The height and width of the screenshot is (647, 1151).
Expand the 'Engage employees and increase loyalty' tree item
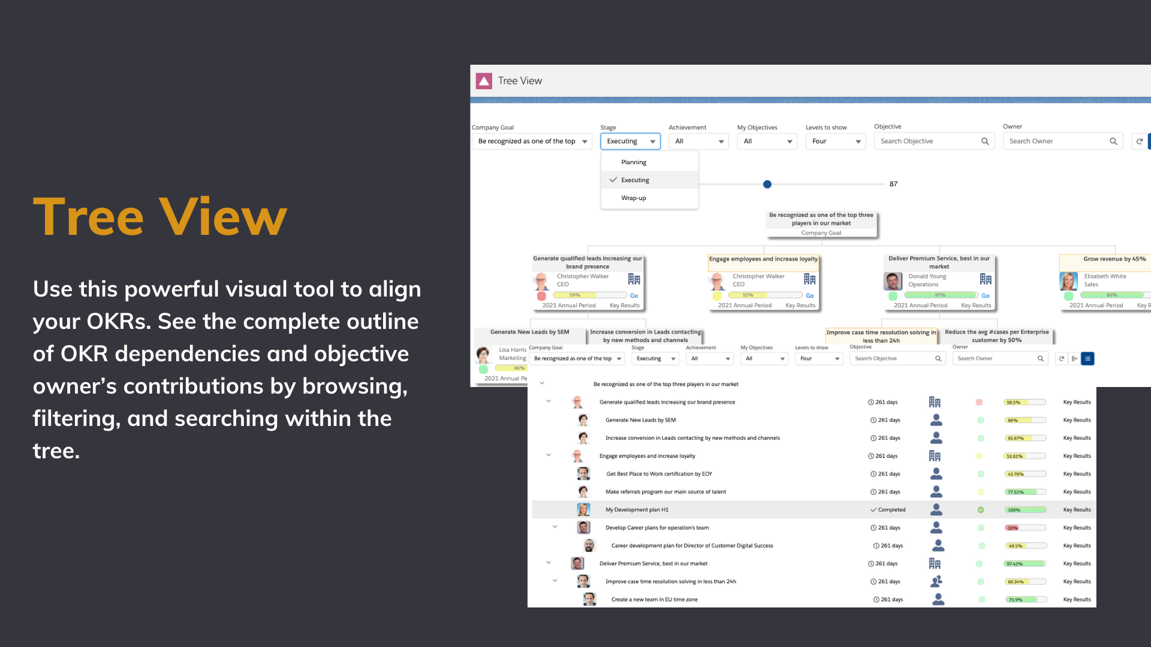[549, 455]
